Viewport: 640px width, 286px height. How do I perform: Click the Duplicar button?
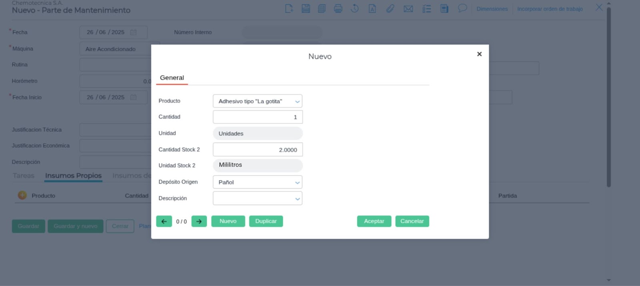coord(266,221)
